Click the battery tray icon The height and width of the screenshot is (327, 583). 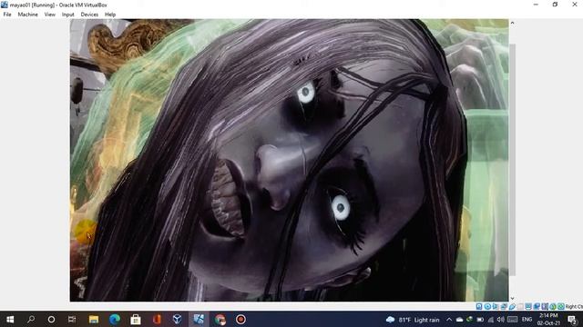(x=480, y=320)
